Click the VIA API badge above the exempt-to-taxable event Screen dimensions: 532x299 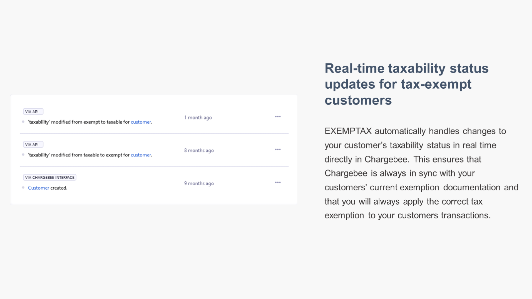click(33, 112)
